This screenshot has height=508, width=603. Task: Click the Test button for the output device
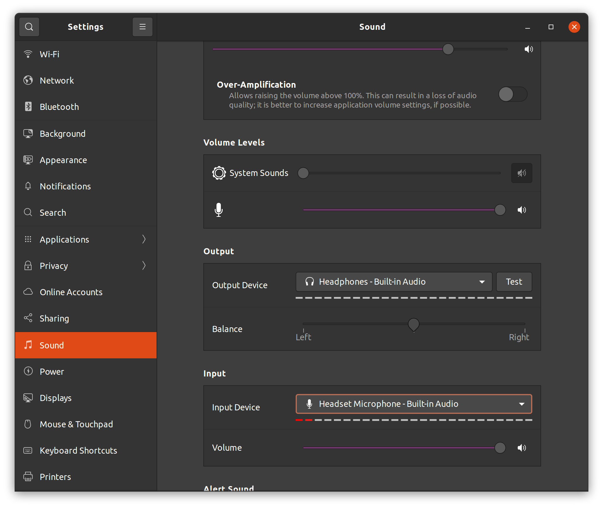click(x=514, y=281)
